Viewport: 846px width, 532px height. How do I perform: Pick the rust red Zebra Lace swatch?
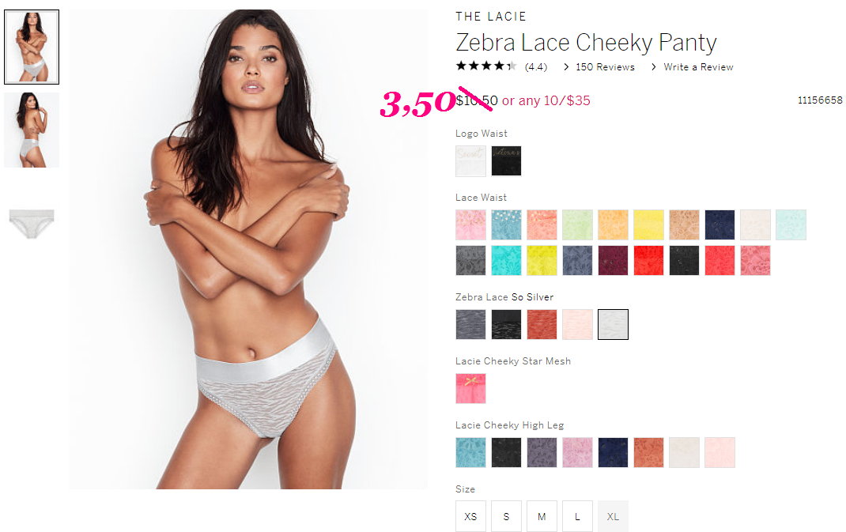[x=542, y=324]
